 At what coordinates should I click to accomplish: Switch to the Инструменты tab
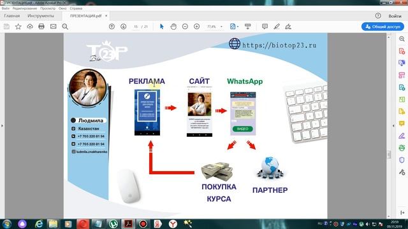click(x=41, y=16)
